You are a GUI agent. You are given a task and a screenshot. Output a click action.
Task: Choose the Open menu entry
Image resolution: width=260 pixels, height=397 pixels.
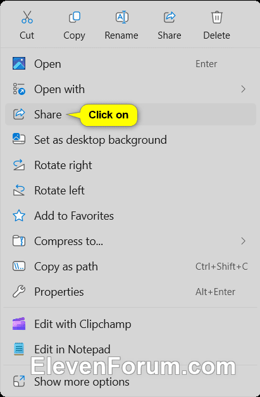(130, 64)
